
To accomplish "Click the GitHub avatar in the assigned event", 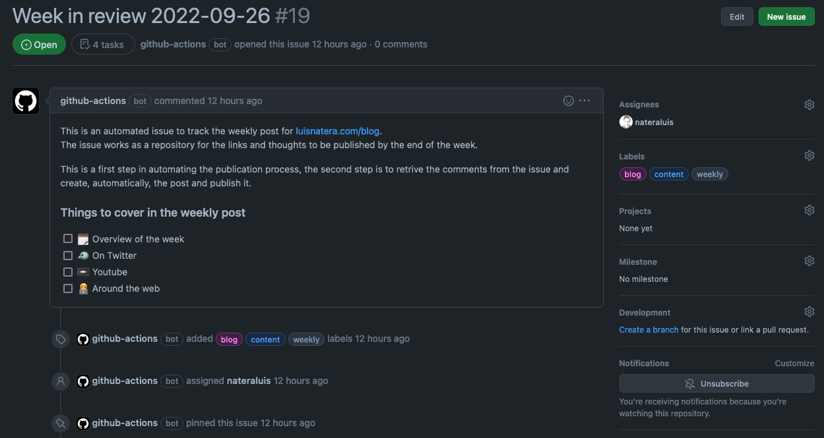I will click(83, 381).
